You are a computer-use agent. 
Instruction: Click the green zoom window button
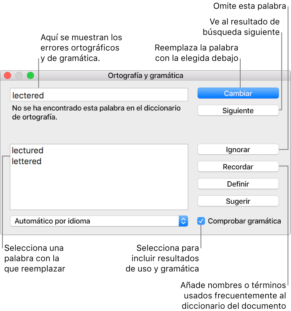click(31, 76)
